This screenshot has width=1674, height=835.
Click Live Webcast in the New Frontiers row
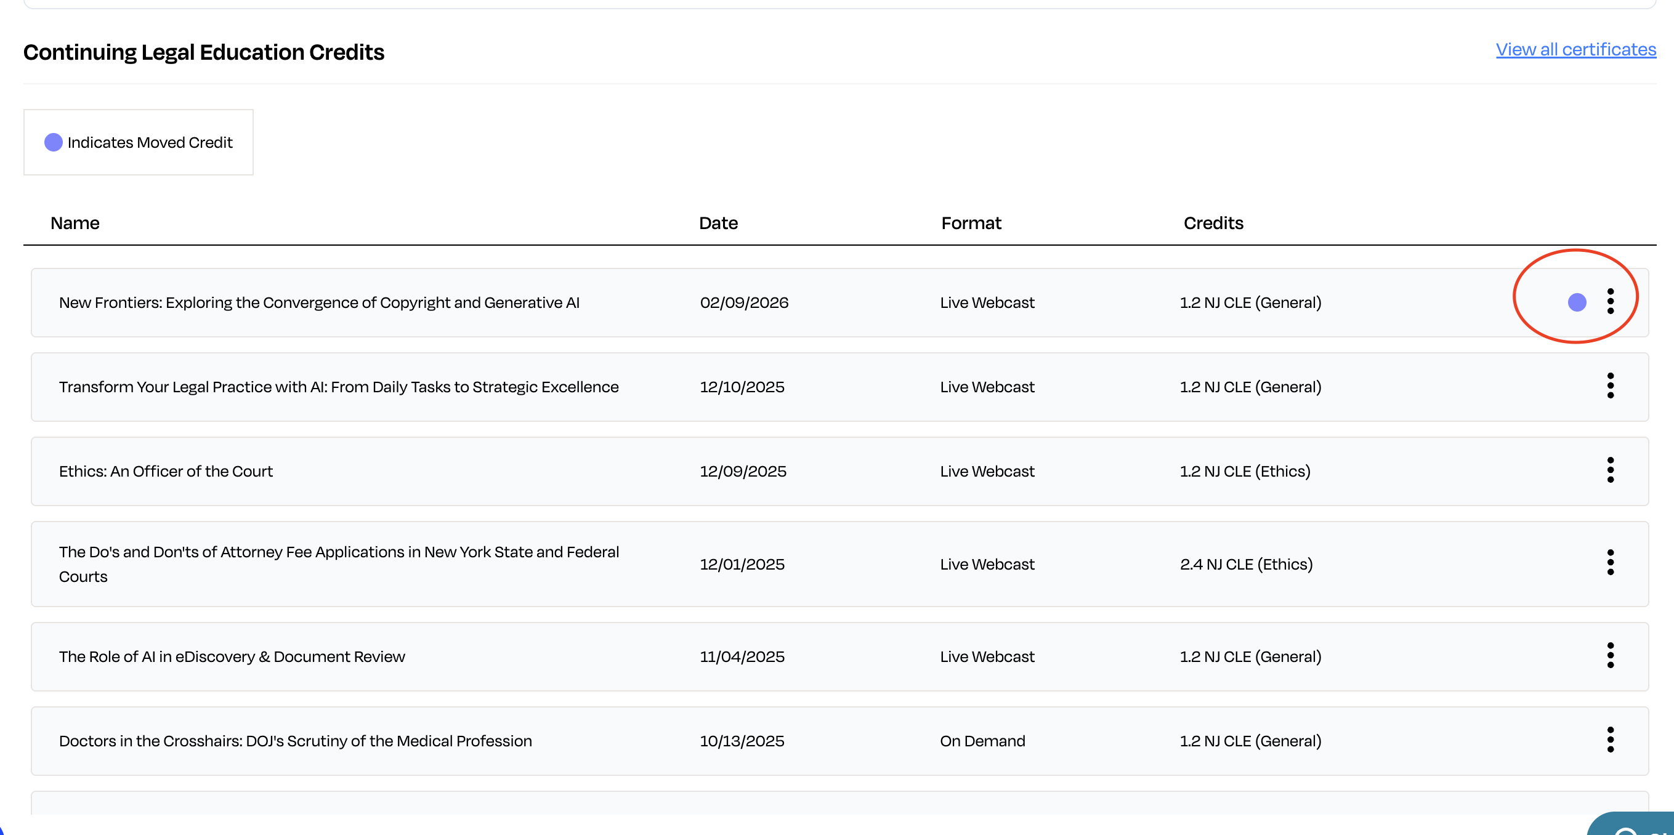click(x=987, y=303)
